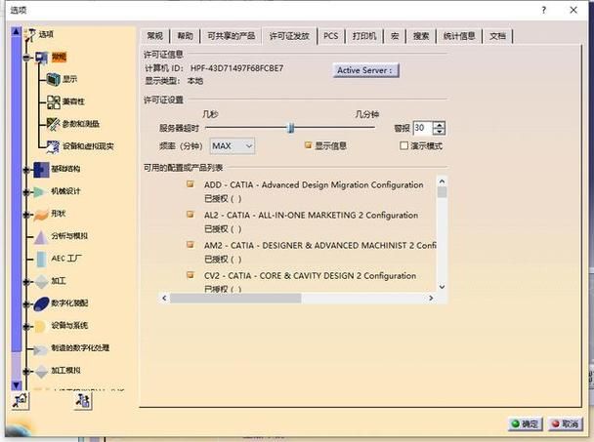Expand the 加工 tree node
594x442 pixels.
point(26,282)
